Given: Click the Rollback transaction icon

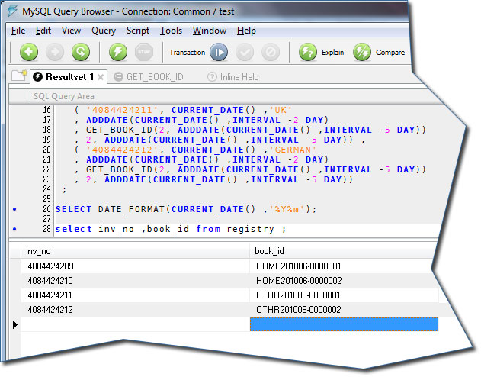Looking at the screenshot, I should coord(270,53).
